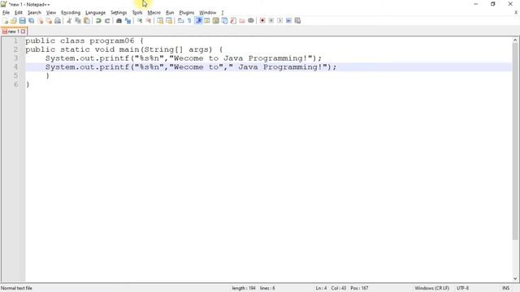The image size is (520, 292).
Task: Open the Plugins menu
Action: pos(186,13)
